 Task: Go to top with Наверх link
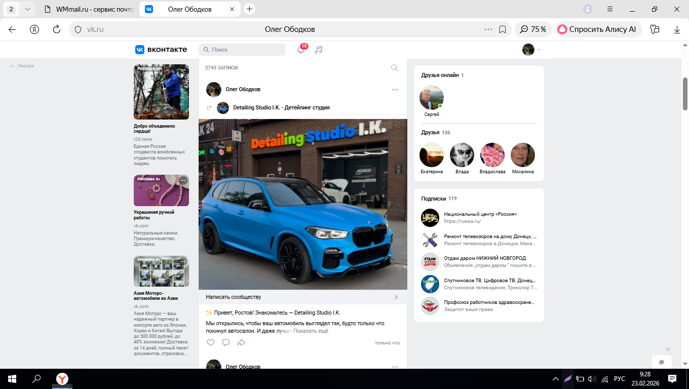(22, 66)
